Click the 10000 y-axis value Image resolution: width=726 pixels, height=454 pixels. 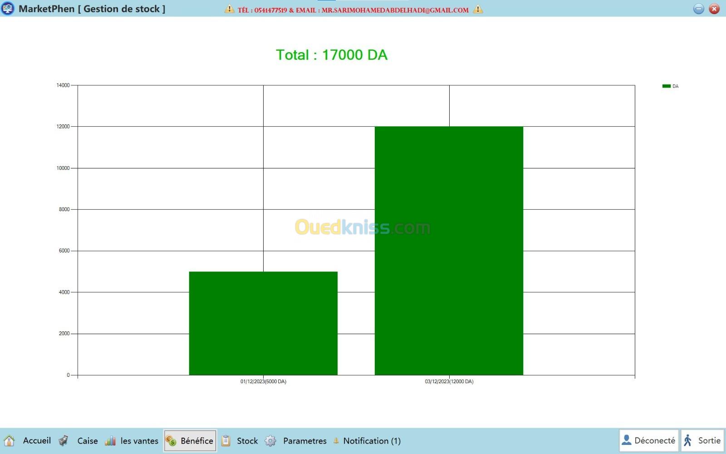click(x=63, y=168)
